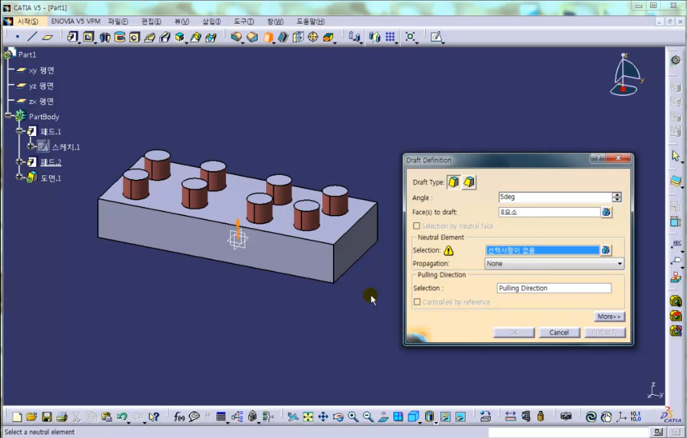687x438 pixels.
Task: Click the Cancel button
Action: coord(559,332)
